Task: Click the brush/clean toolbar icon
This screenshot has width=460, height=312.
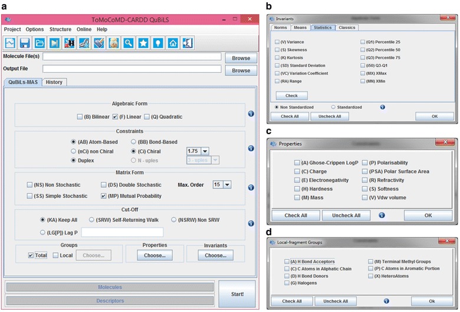Action: (99, 43)
